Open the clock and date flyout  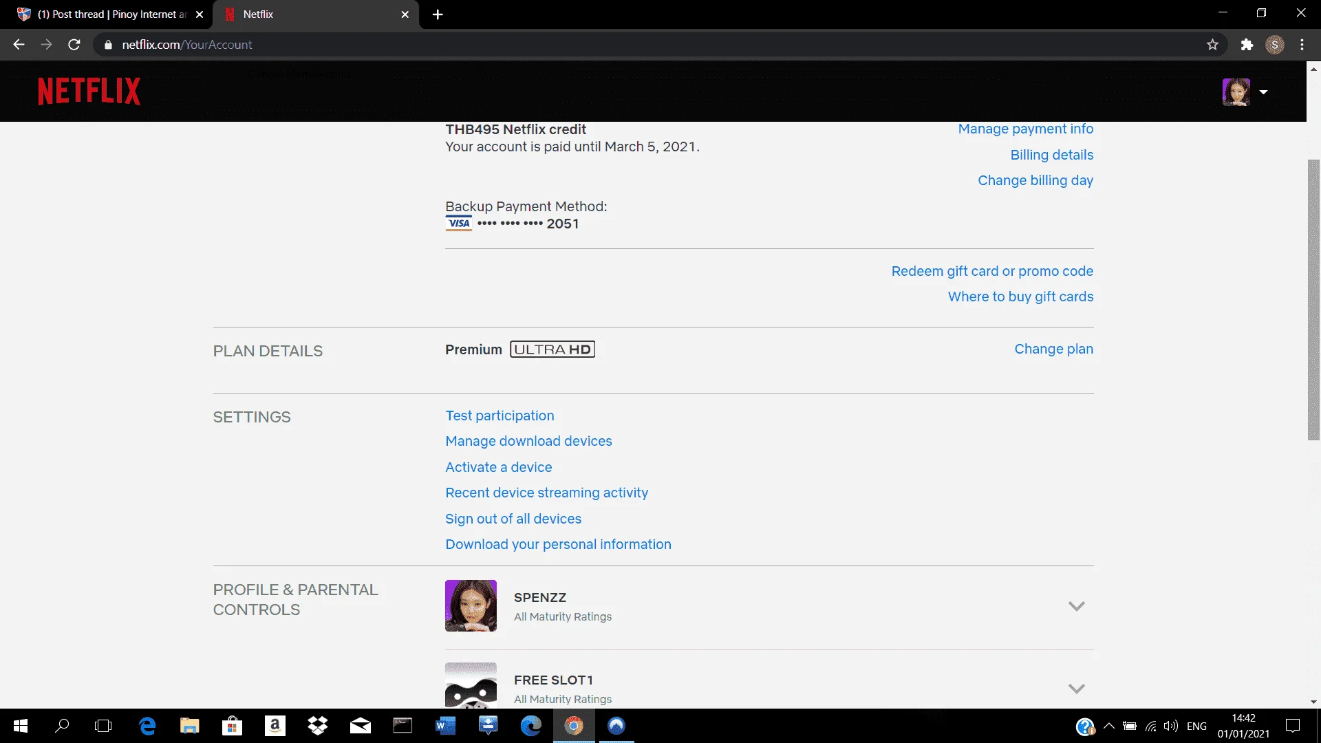tap(1243, 726)
